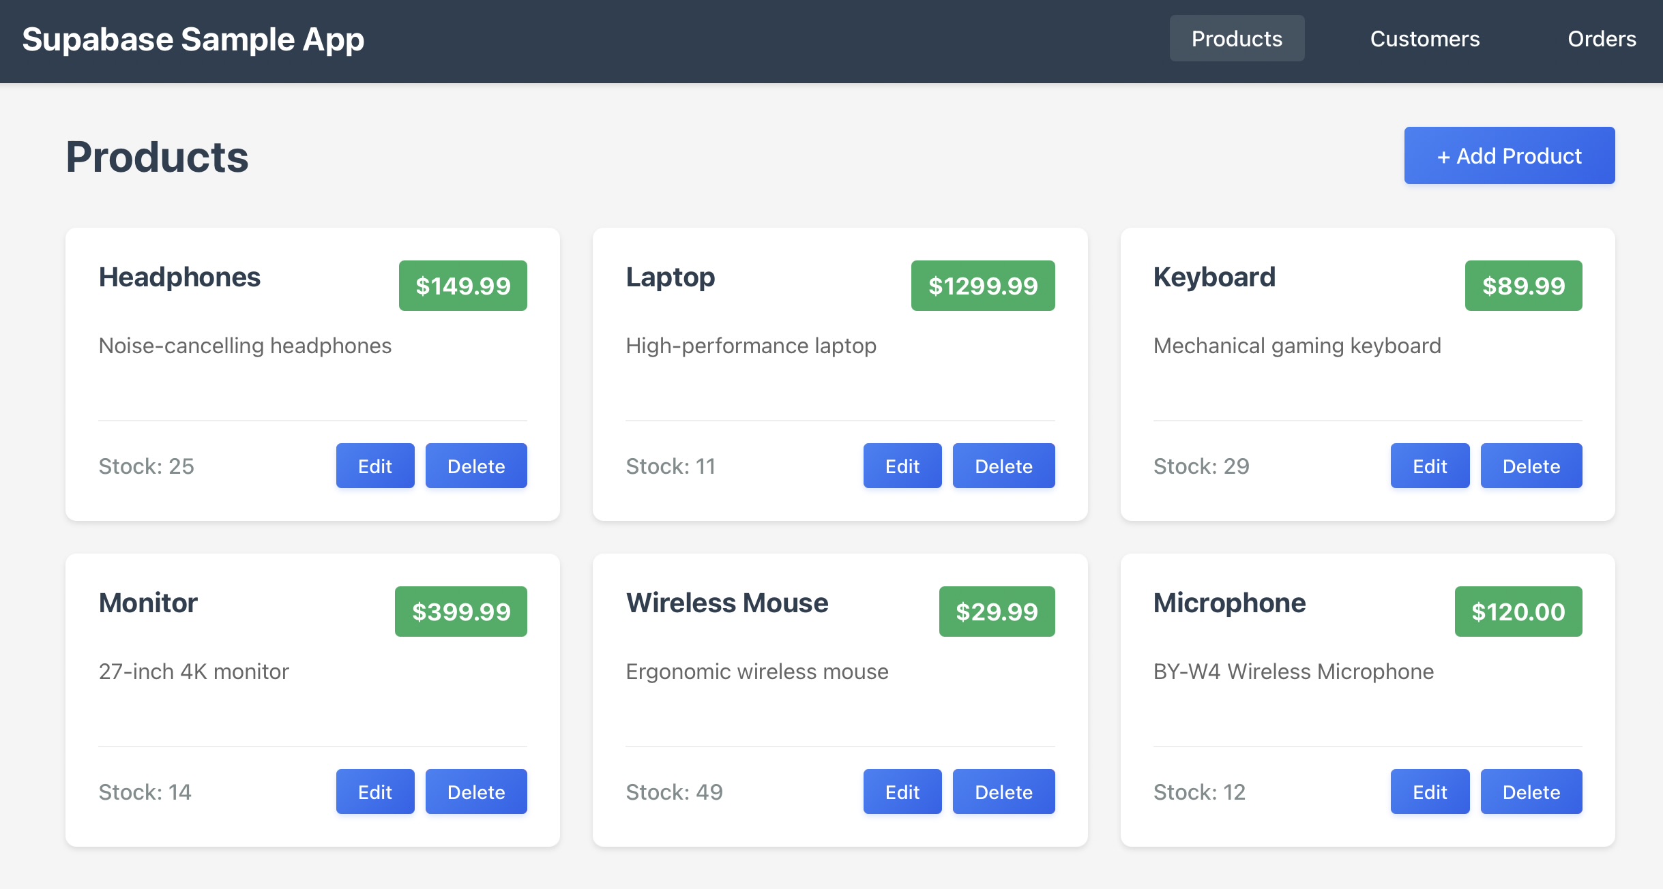Delete the Headphones product
This screenshot has width=1663, height=889.
point(475,466)
